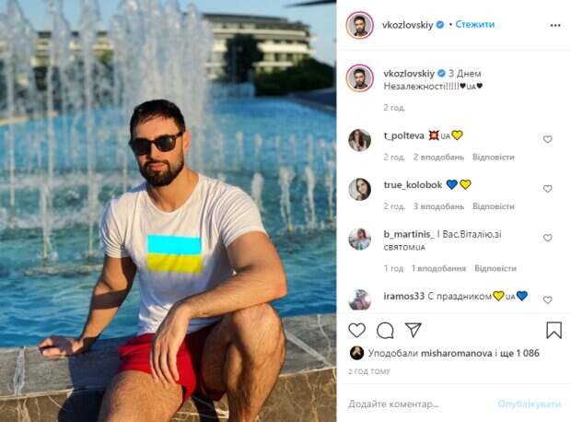571x422 pixels.
Task: Follow vkozlovskiy with the Стежити link
Action: pos(475,24)
